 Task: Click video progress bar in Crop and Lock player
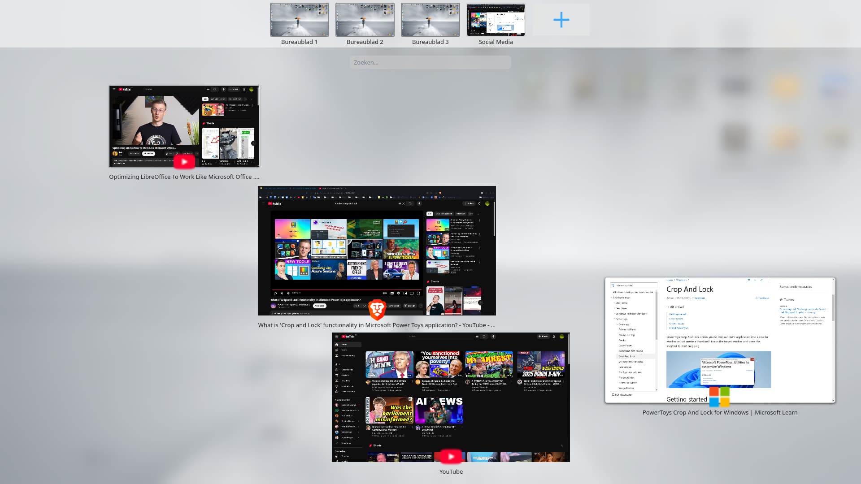[347, 290]
